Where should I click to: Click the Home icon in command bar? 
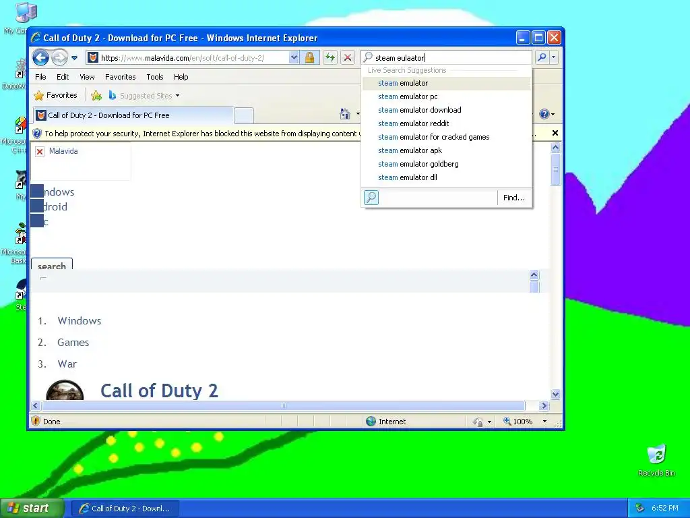pyautogui.click(x=345, y=114)
